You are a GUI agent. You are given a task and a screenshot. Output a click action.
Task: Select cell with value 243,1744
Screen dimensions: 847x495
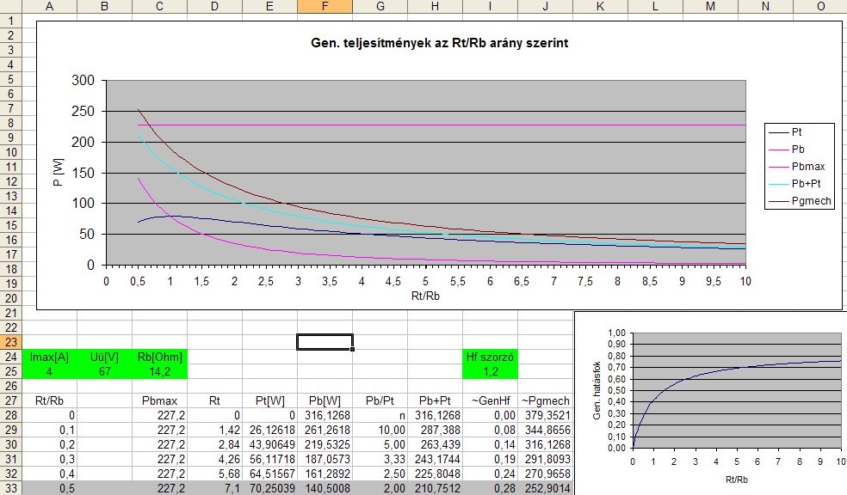point(435,459)
